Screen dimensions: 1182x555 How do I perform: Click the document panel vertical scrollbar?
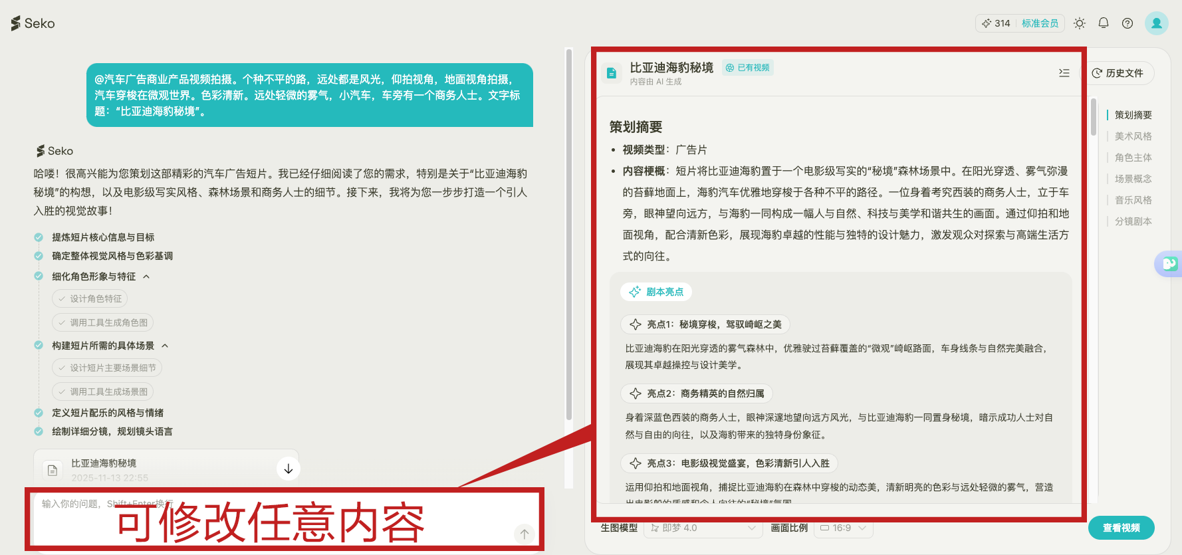tap(1094, 117)
